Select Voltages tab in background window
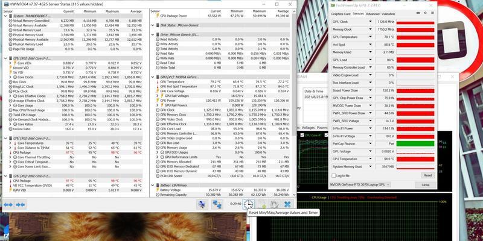 coord(308,128)
